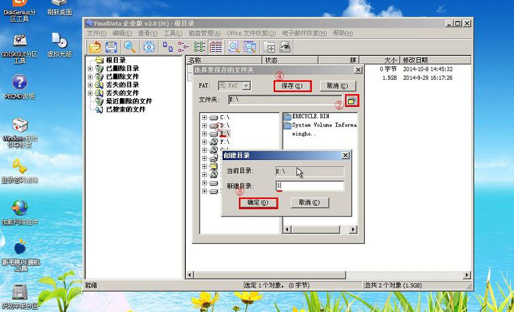The image size is (514, 312).
Task: Select 已搜索的文件 in the left tree
Action: coord(125,109)
